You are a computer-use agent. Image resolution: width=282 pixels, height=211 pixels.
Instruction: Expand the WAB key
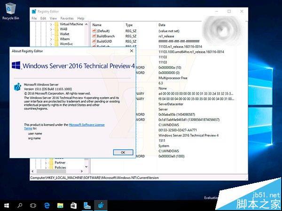[x=51, y=29]
